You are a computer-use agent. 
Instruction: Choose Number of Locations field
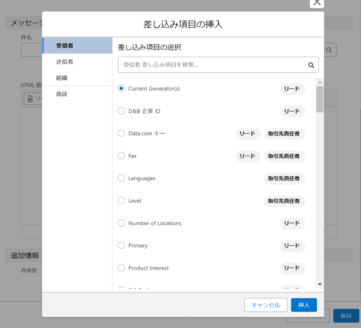(121, 223)
